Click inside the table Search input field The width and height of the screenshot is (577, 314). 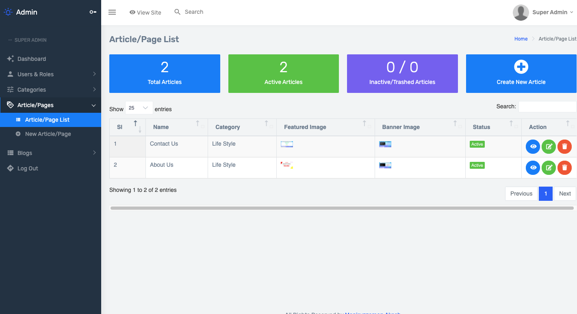pyautogui.click(x=547, y=106)
